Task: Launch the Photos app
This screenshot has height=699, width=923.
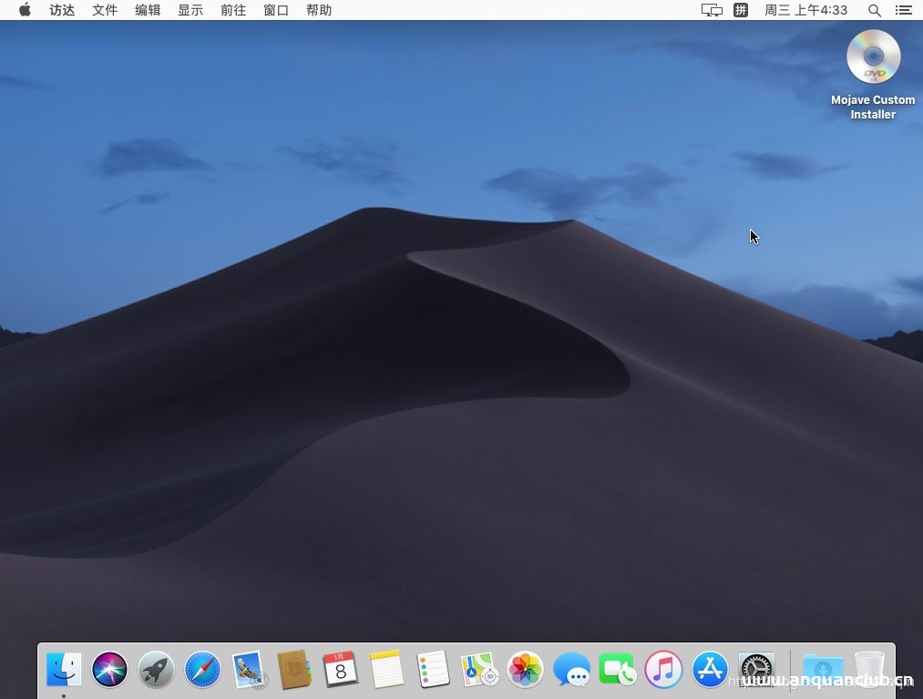Action: 526,670
